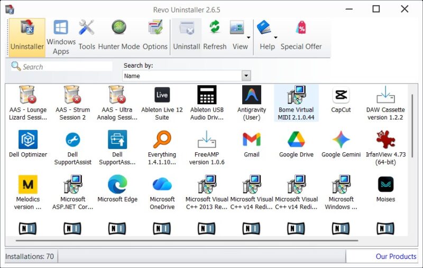The height and width of the screenshot is (268, 423).
Task: Expand the Help dropdown arrow
Action: (x=275, y=38)
